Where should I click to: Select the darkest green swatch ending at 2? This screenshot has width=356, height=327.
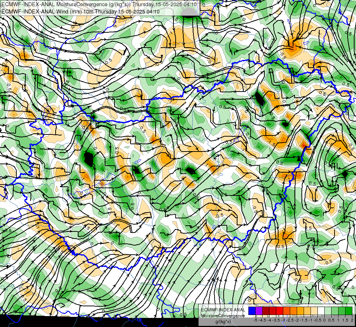(x=349, y=311)
